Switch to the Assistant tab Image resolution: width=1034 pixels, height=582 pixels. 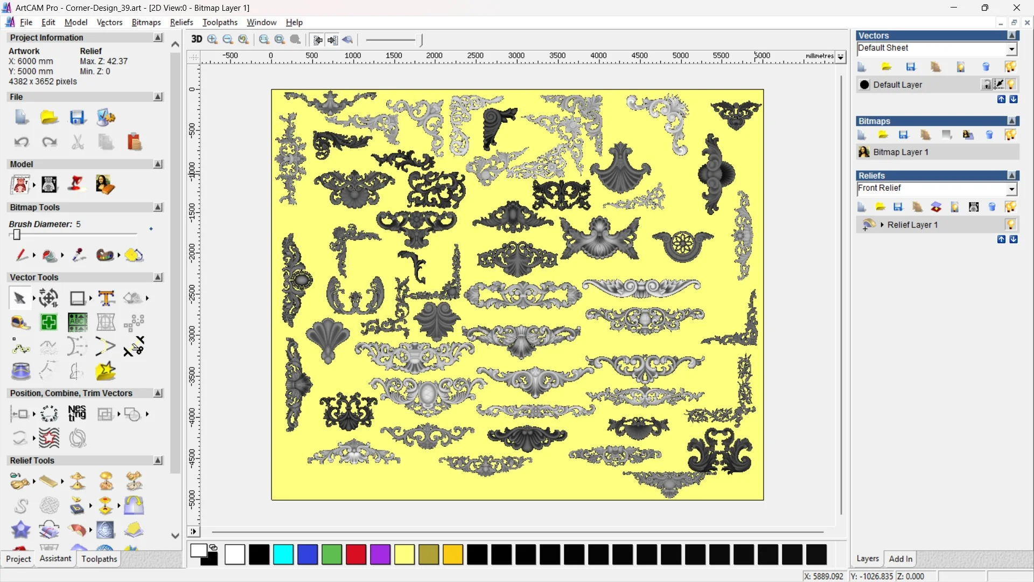55,559
